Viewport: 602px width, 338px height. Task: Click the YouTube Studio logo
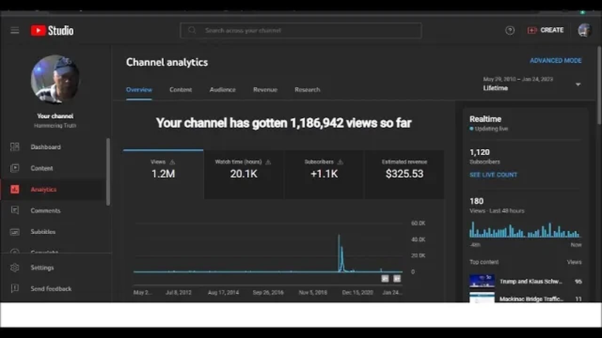tap(52, 31)
